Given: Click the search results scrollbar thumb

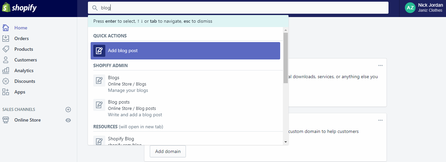Looking at the screenshot, I should point(286,58).
